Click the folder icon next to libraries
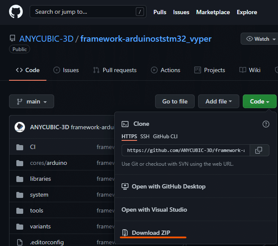 20,179
